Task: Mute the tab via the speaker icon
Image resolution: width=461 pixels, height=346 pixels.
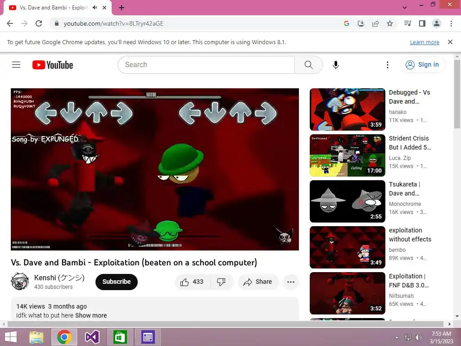Action: click(x=95, y=8)
